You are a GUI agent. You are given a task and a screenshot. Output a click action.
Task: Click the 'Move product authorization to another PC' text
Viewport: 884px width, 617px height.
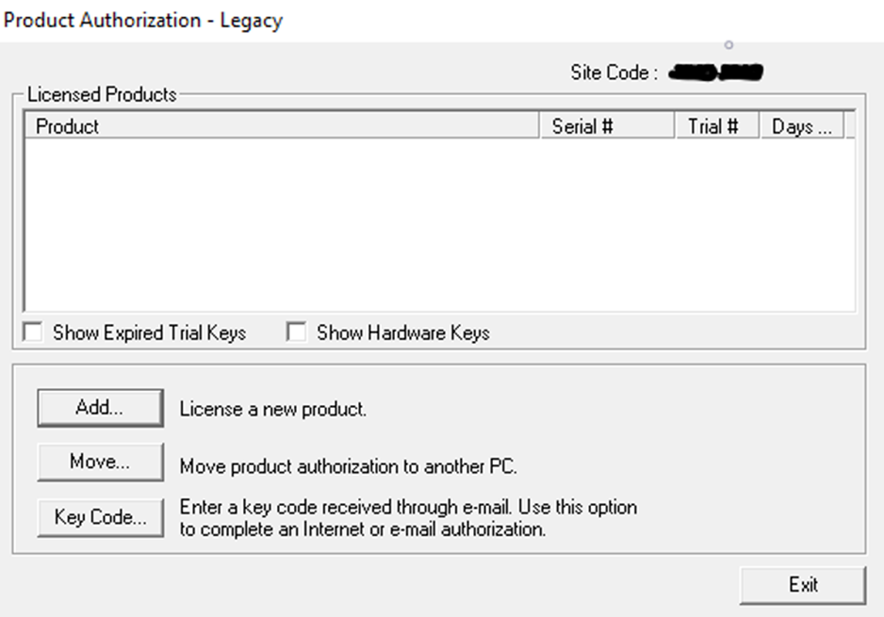coord(349,466)
